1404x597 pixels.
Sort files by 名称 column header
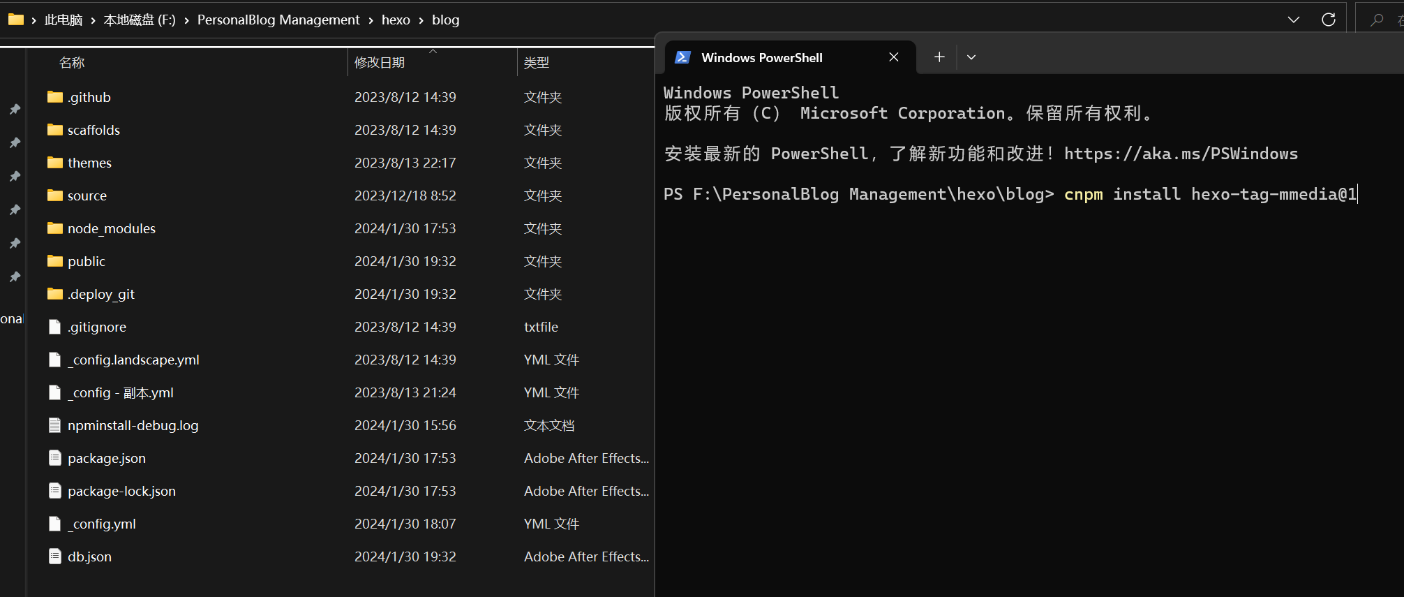(72, 63)
